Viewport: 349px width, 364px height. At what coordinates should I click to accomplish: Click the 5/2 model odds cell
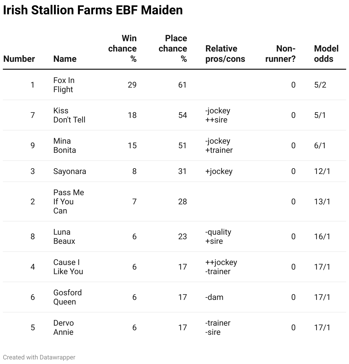[320, 85]
